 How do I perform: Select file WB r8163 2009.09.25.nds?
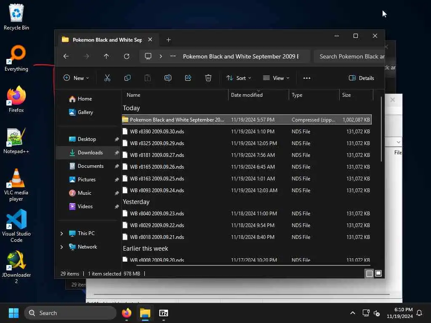tap(247, 179)
